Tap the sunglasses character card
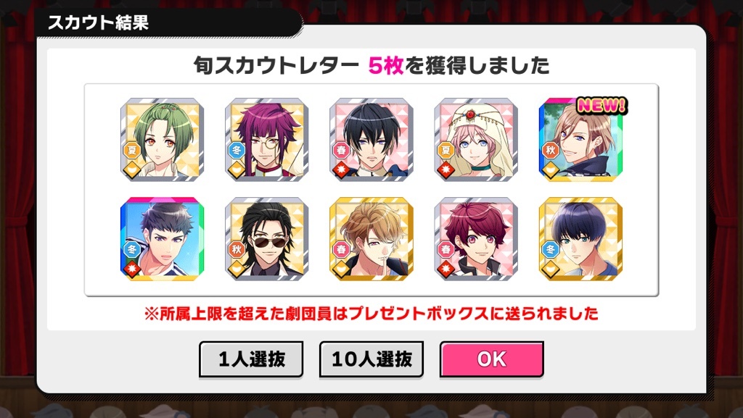 (x=267, y=239)
